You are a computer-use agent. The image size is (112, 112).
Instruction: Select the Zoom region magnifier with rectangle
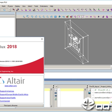click(28, 17)
